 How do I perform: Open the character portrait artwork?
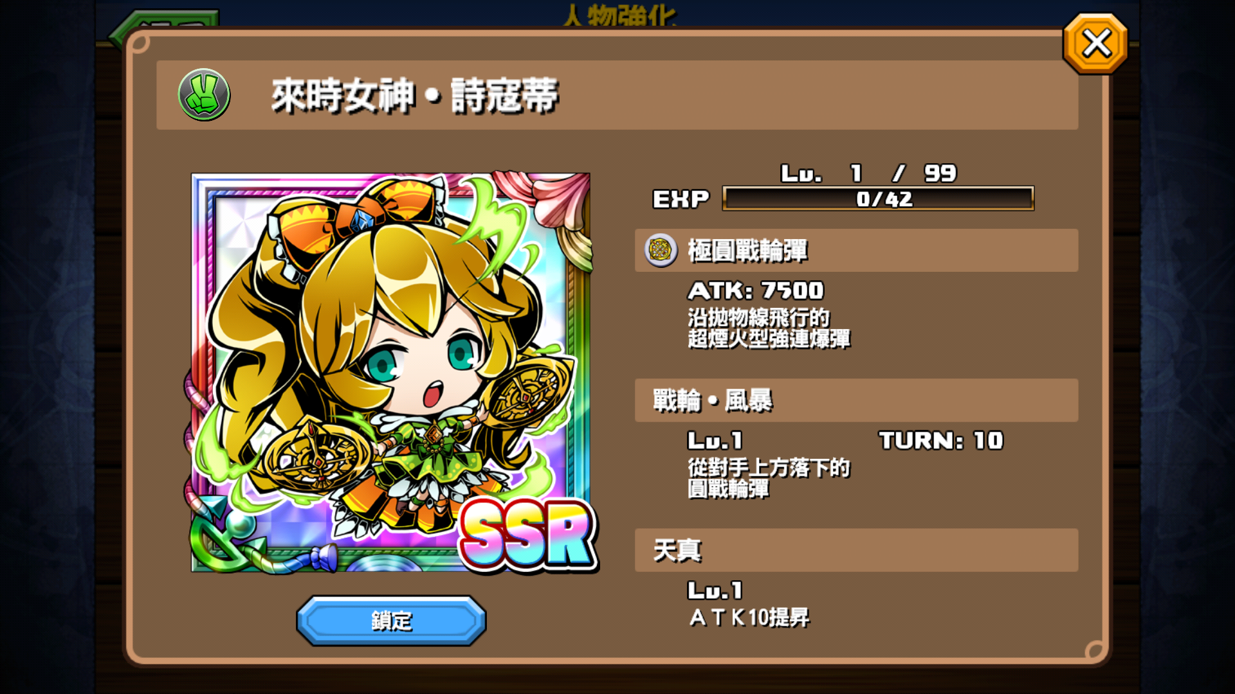pos(390,373)
